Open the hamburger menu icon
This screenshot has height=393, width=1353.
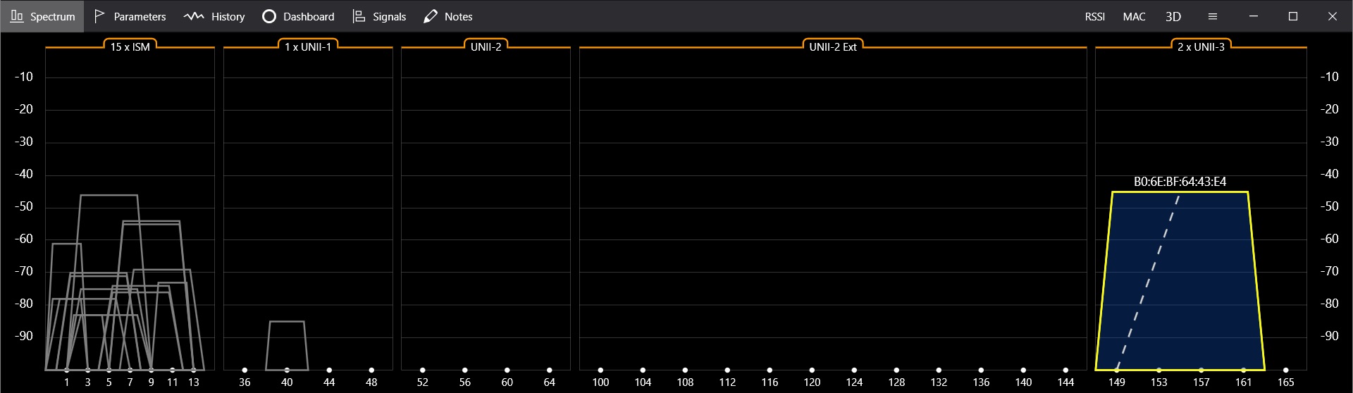(x=1213, y=16)
